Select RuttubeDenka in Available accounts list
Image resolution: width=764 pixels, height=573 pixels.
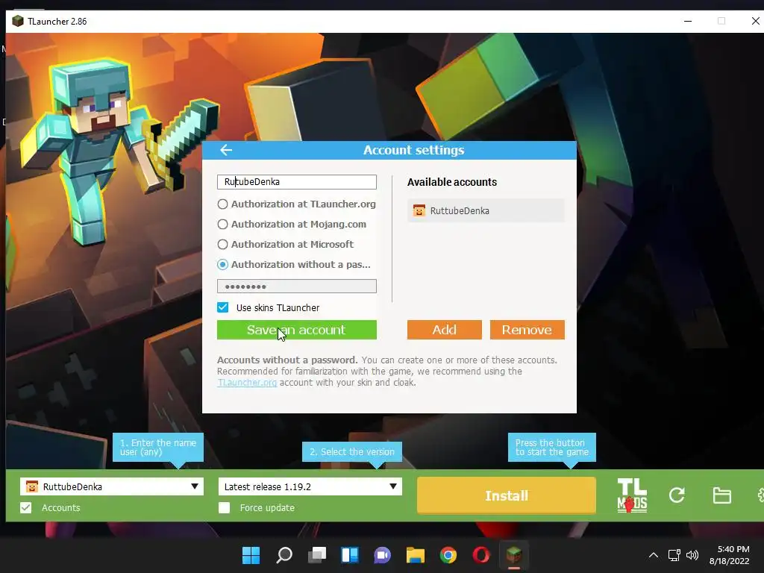pyautogui.click(x=486, y=210)
